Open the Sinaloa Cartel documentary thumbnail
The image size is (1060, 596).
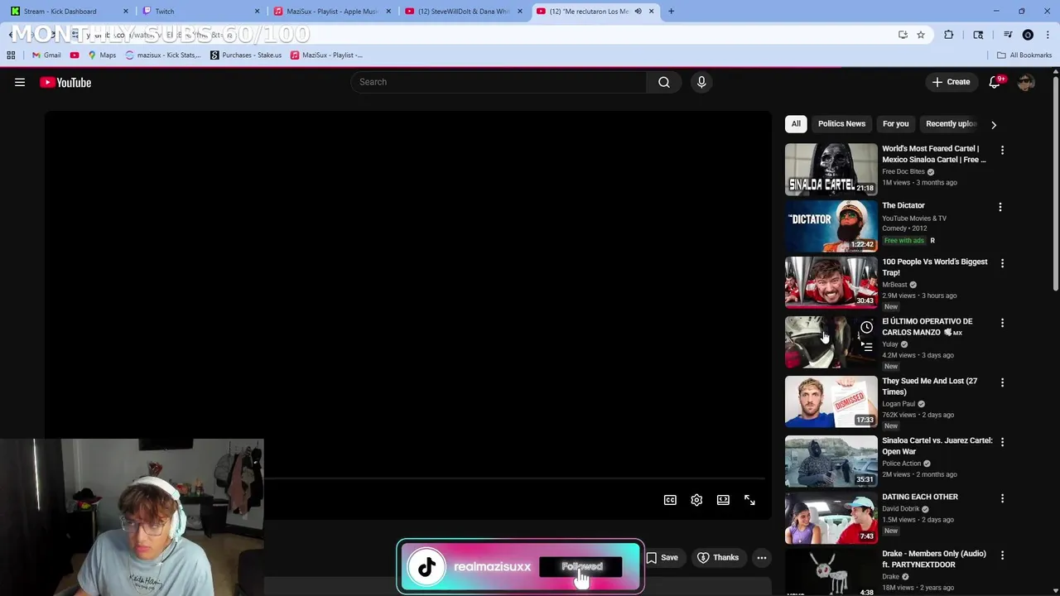pyautogui.click(x=831, y=170)
